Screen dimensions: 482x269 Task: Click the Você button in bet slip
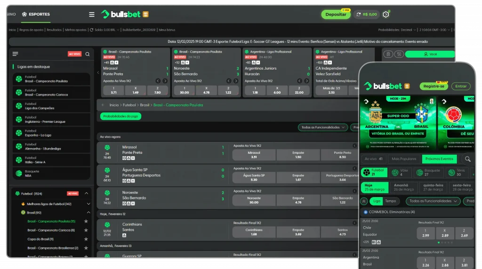click(x=430, y=54)
